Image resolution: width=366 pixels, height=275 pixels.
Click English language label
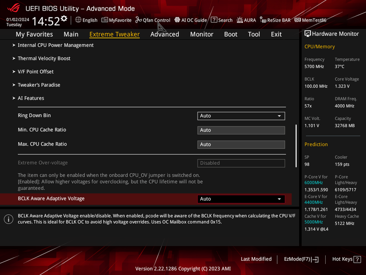coord(90,20)
